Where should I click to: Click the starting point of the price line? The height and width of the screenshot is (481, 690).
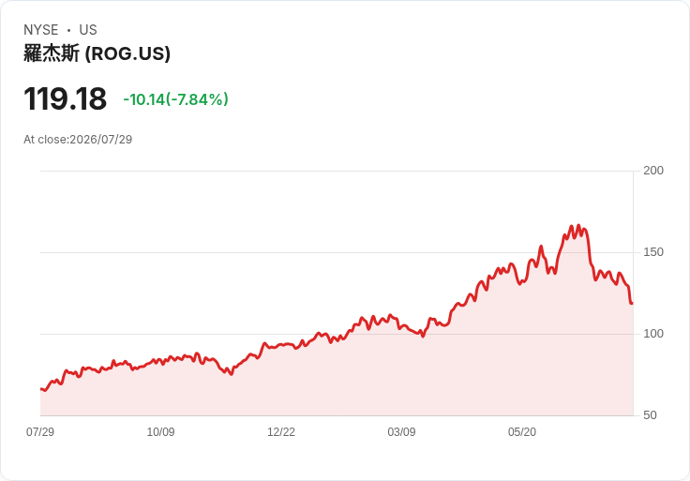(x=41, y=389)
